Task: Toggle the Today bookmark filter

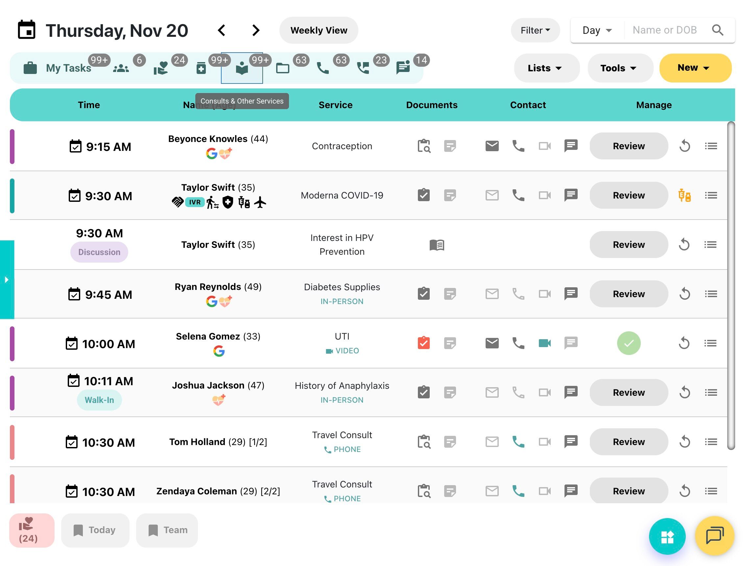Action: click(x=95, y=530)
